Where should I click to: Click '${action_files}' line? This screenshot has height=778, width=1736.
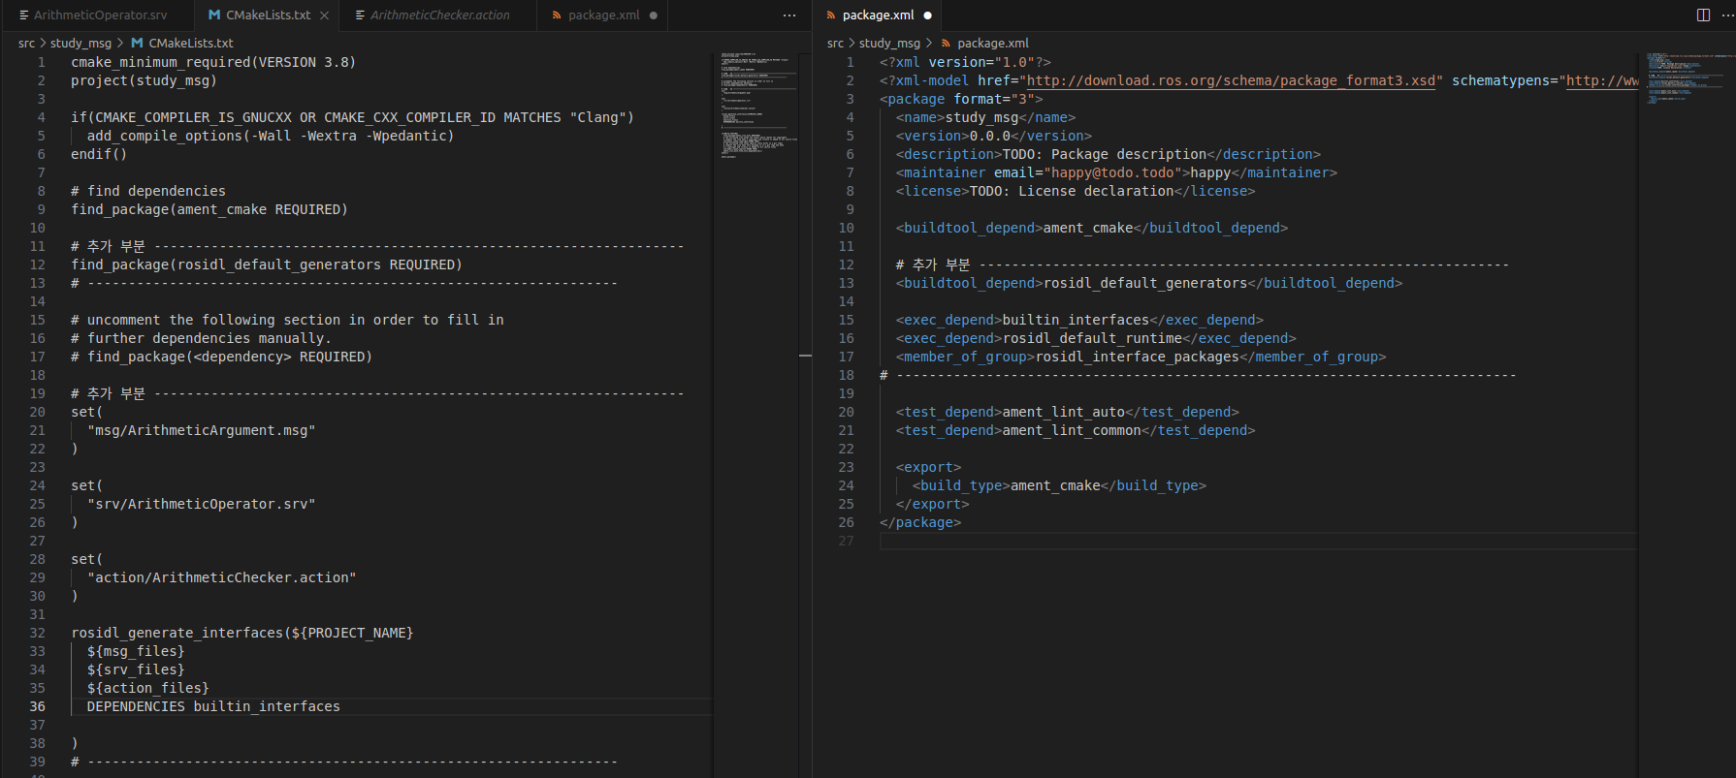click(148, 689)
